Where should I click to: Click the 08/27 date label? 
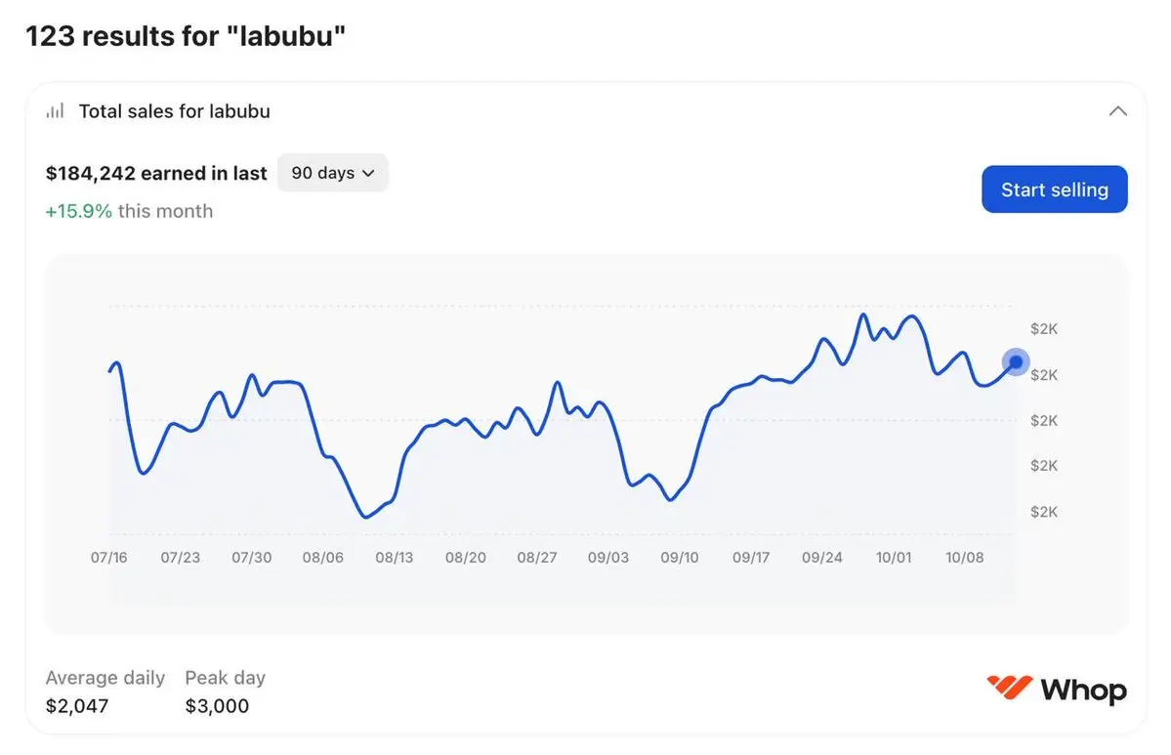click(x=536, y=558)
